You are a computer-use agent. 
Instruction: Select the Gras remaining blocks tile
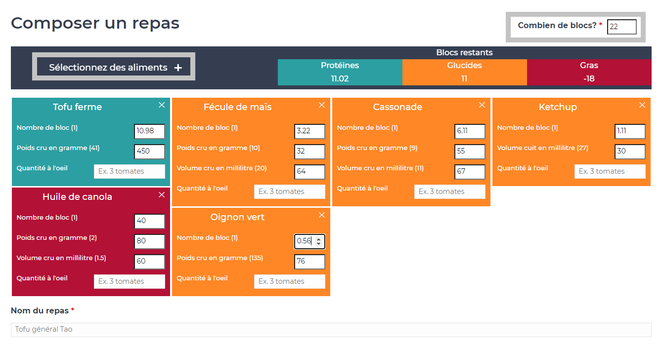[589, 72]
